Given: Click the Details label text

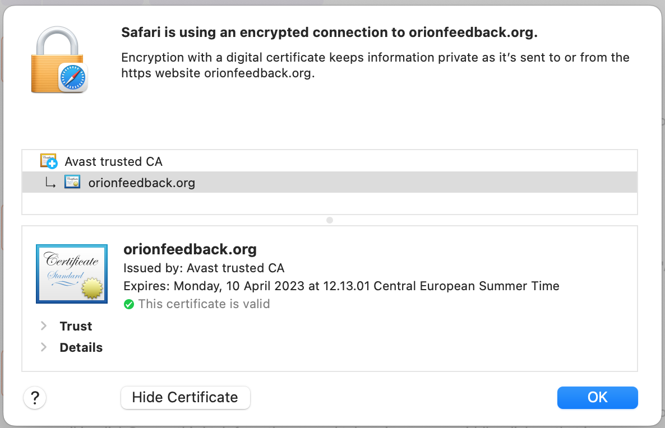Looking at the screenshot, I should pyautogui.click(x=81, y=347).
